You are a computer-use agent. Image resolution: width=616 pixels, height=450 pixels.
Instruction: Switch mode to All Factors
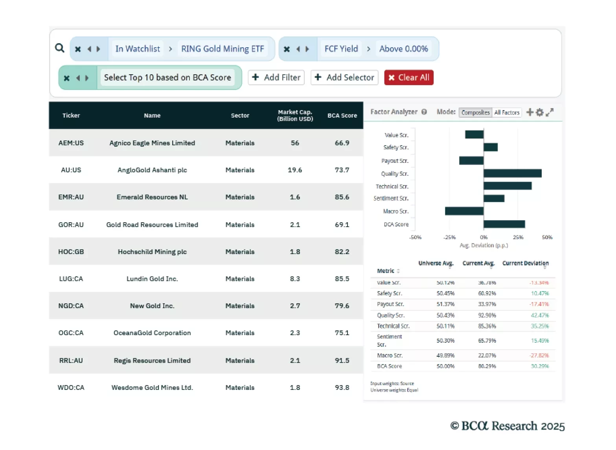pyautogui.click(x=507, y=113)
